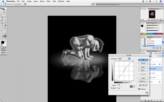The image size is (164, 102).
Task: Click OK in Curves dialog
Action: [143, 60]
